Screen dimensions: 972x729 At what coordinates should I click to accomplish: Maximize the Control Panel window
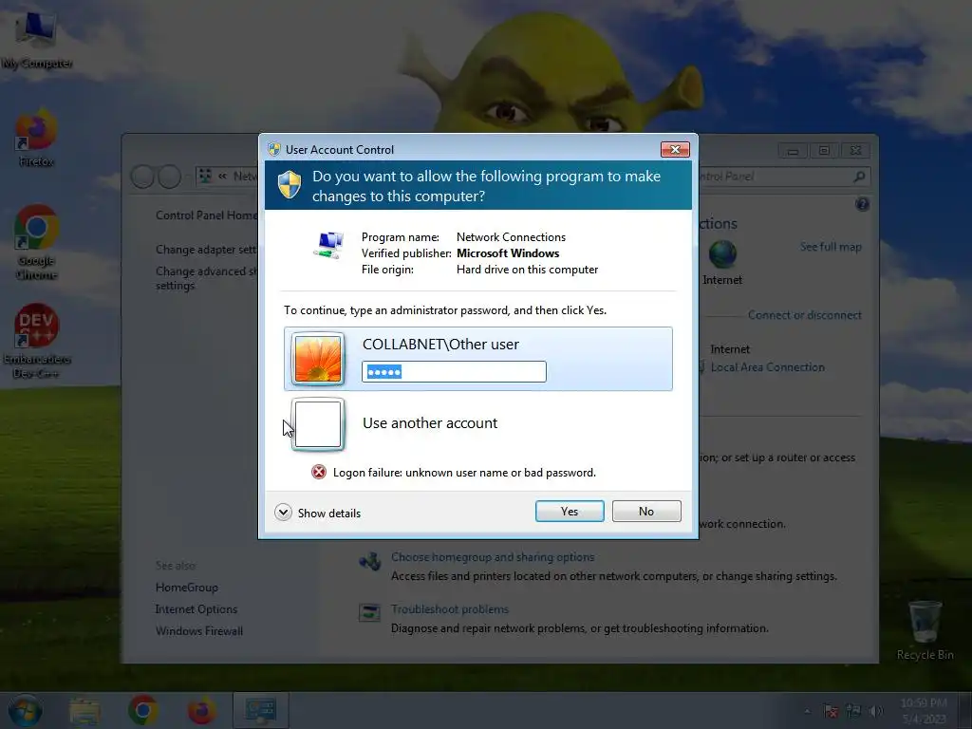click(x=824, y=151)
